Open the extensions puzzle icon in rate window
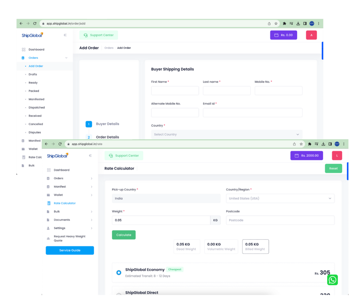The width and height of the screenshot is (354, 306). [x=309, y=144]
